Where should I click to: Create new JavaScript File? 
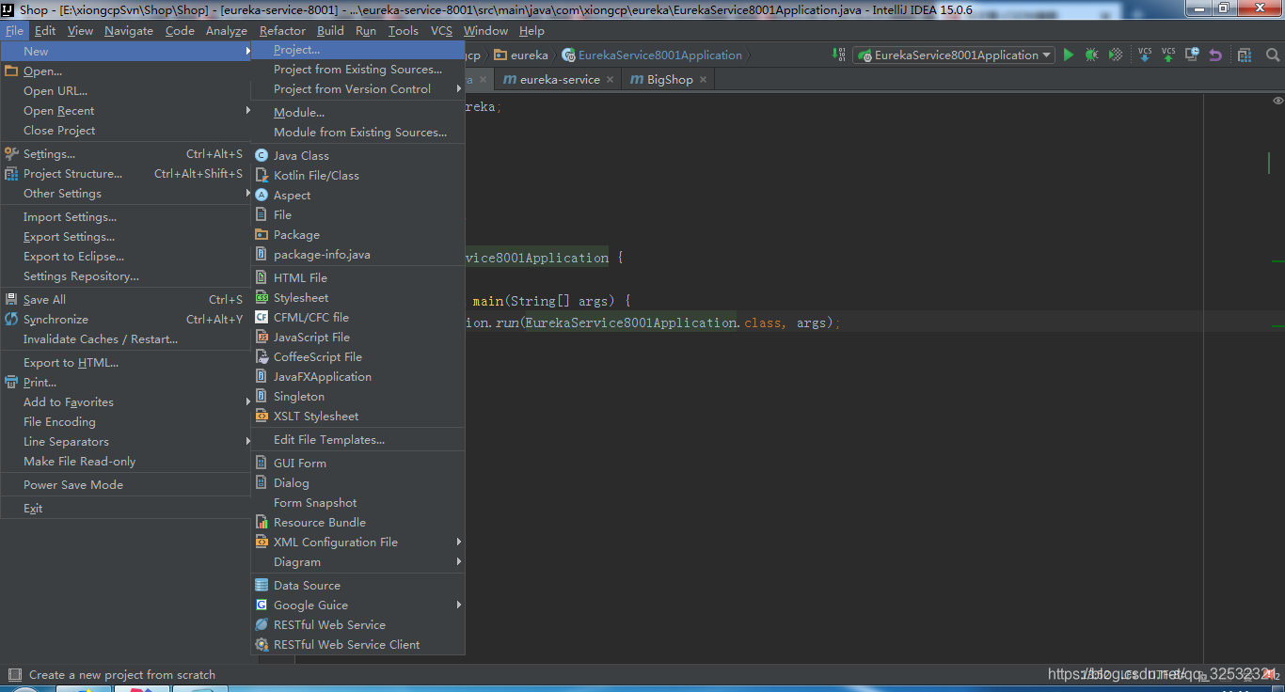[x=358, y=337]
